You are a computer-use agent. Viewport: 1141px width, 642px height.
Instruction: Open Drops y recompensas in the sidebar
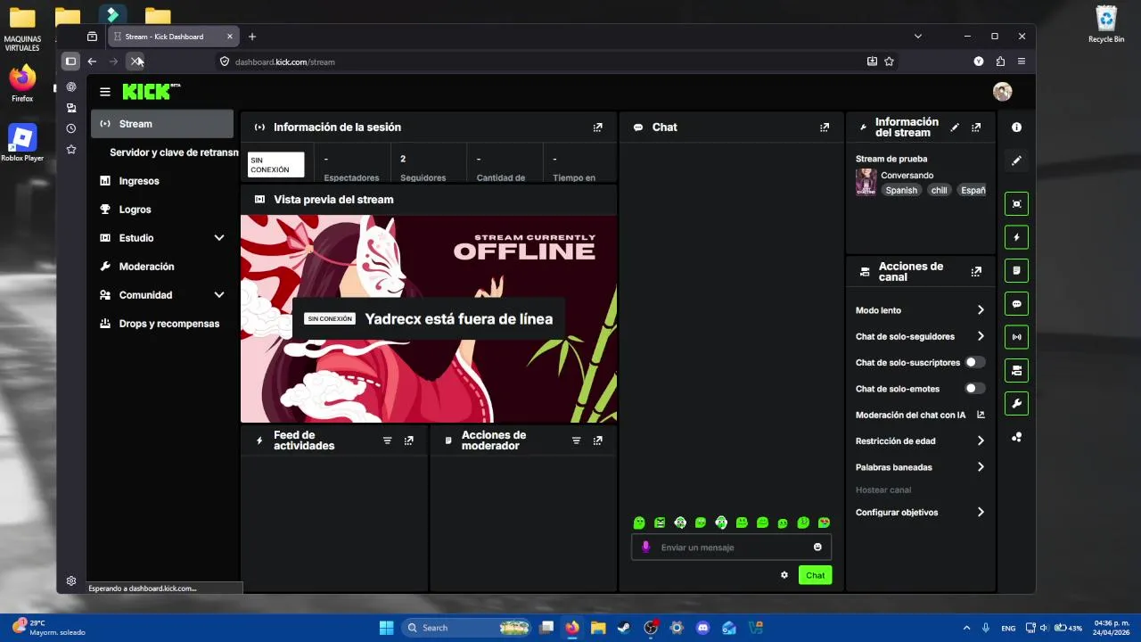coord(162,324)
